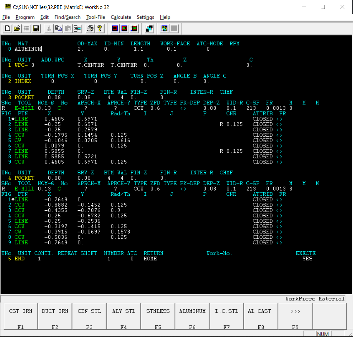Select the toolpath view with dotted corner icon
This screenshot has width=353, height=340.
(x=134, y=28)
